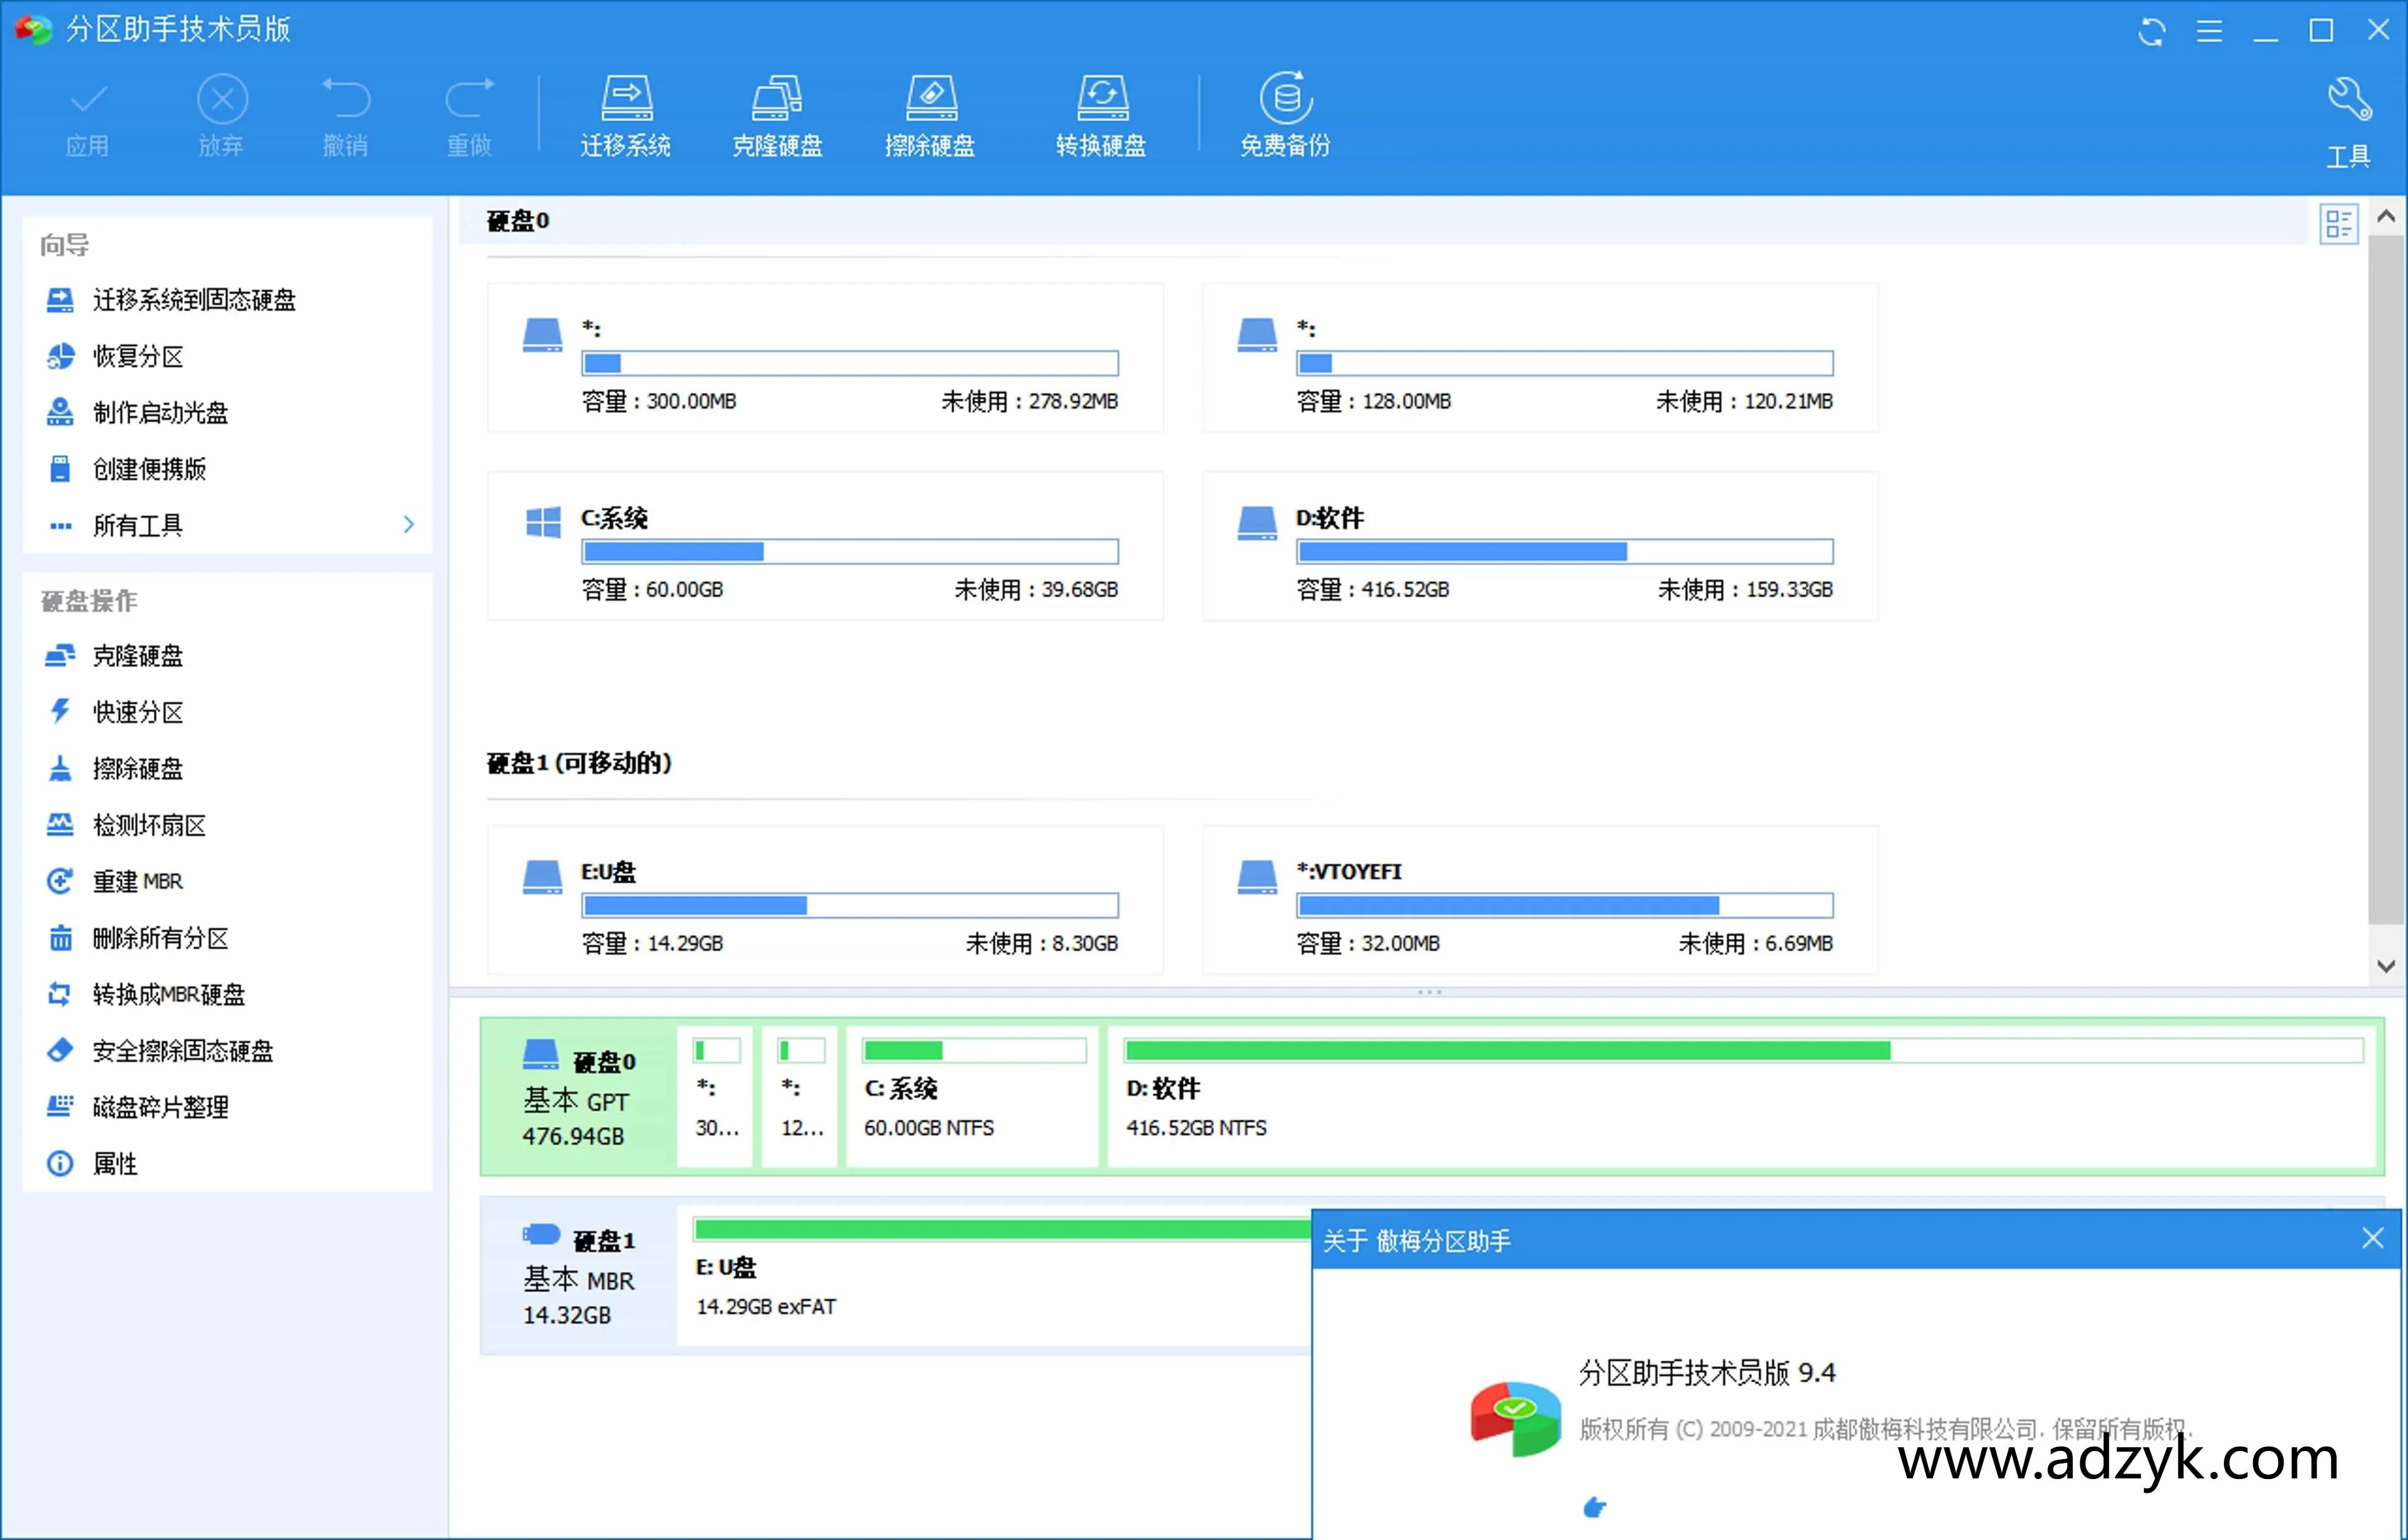Open the hamburger menu in the title bar
The height and width of the screenshot is (1540, 2408).
(x=2209, y=31)
